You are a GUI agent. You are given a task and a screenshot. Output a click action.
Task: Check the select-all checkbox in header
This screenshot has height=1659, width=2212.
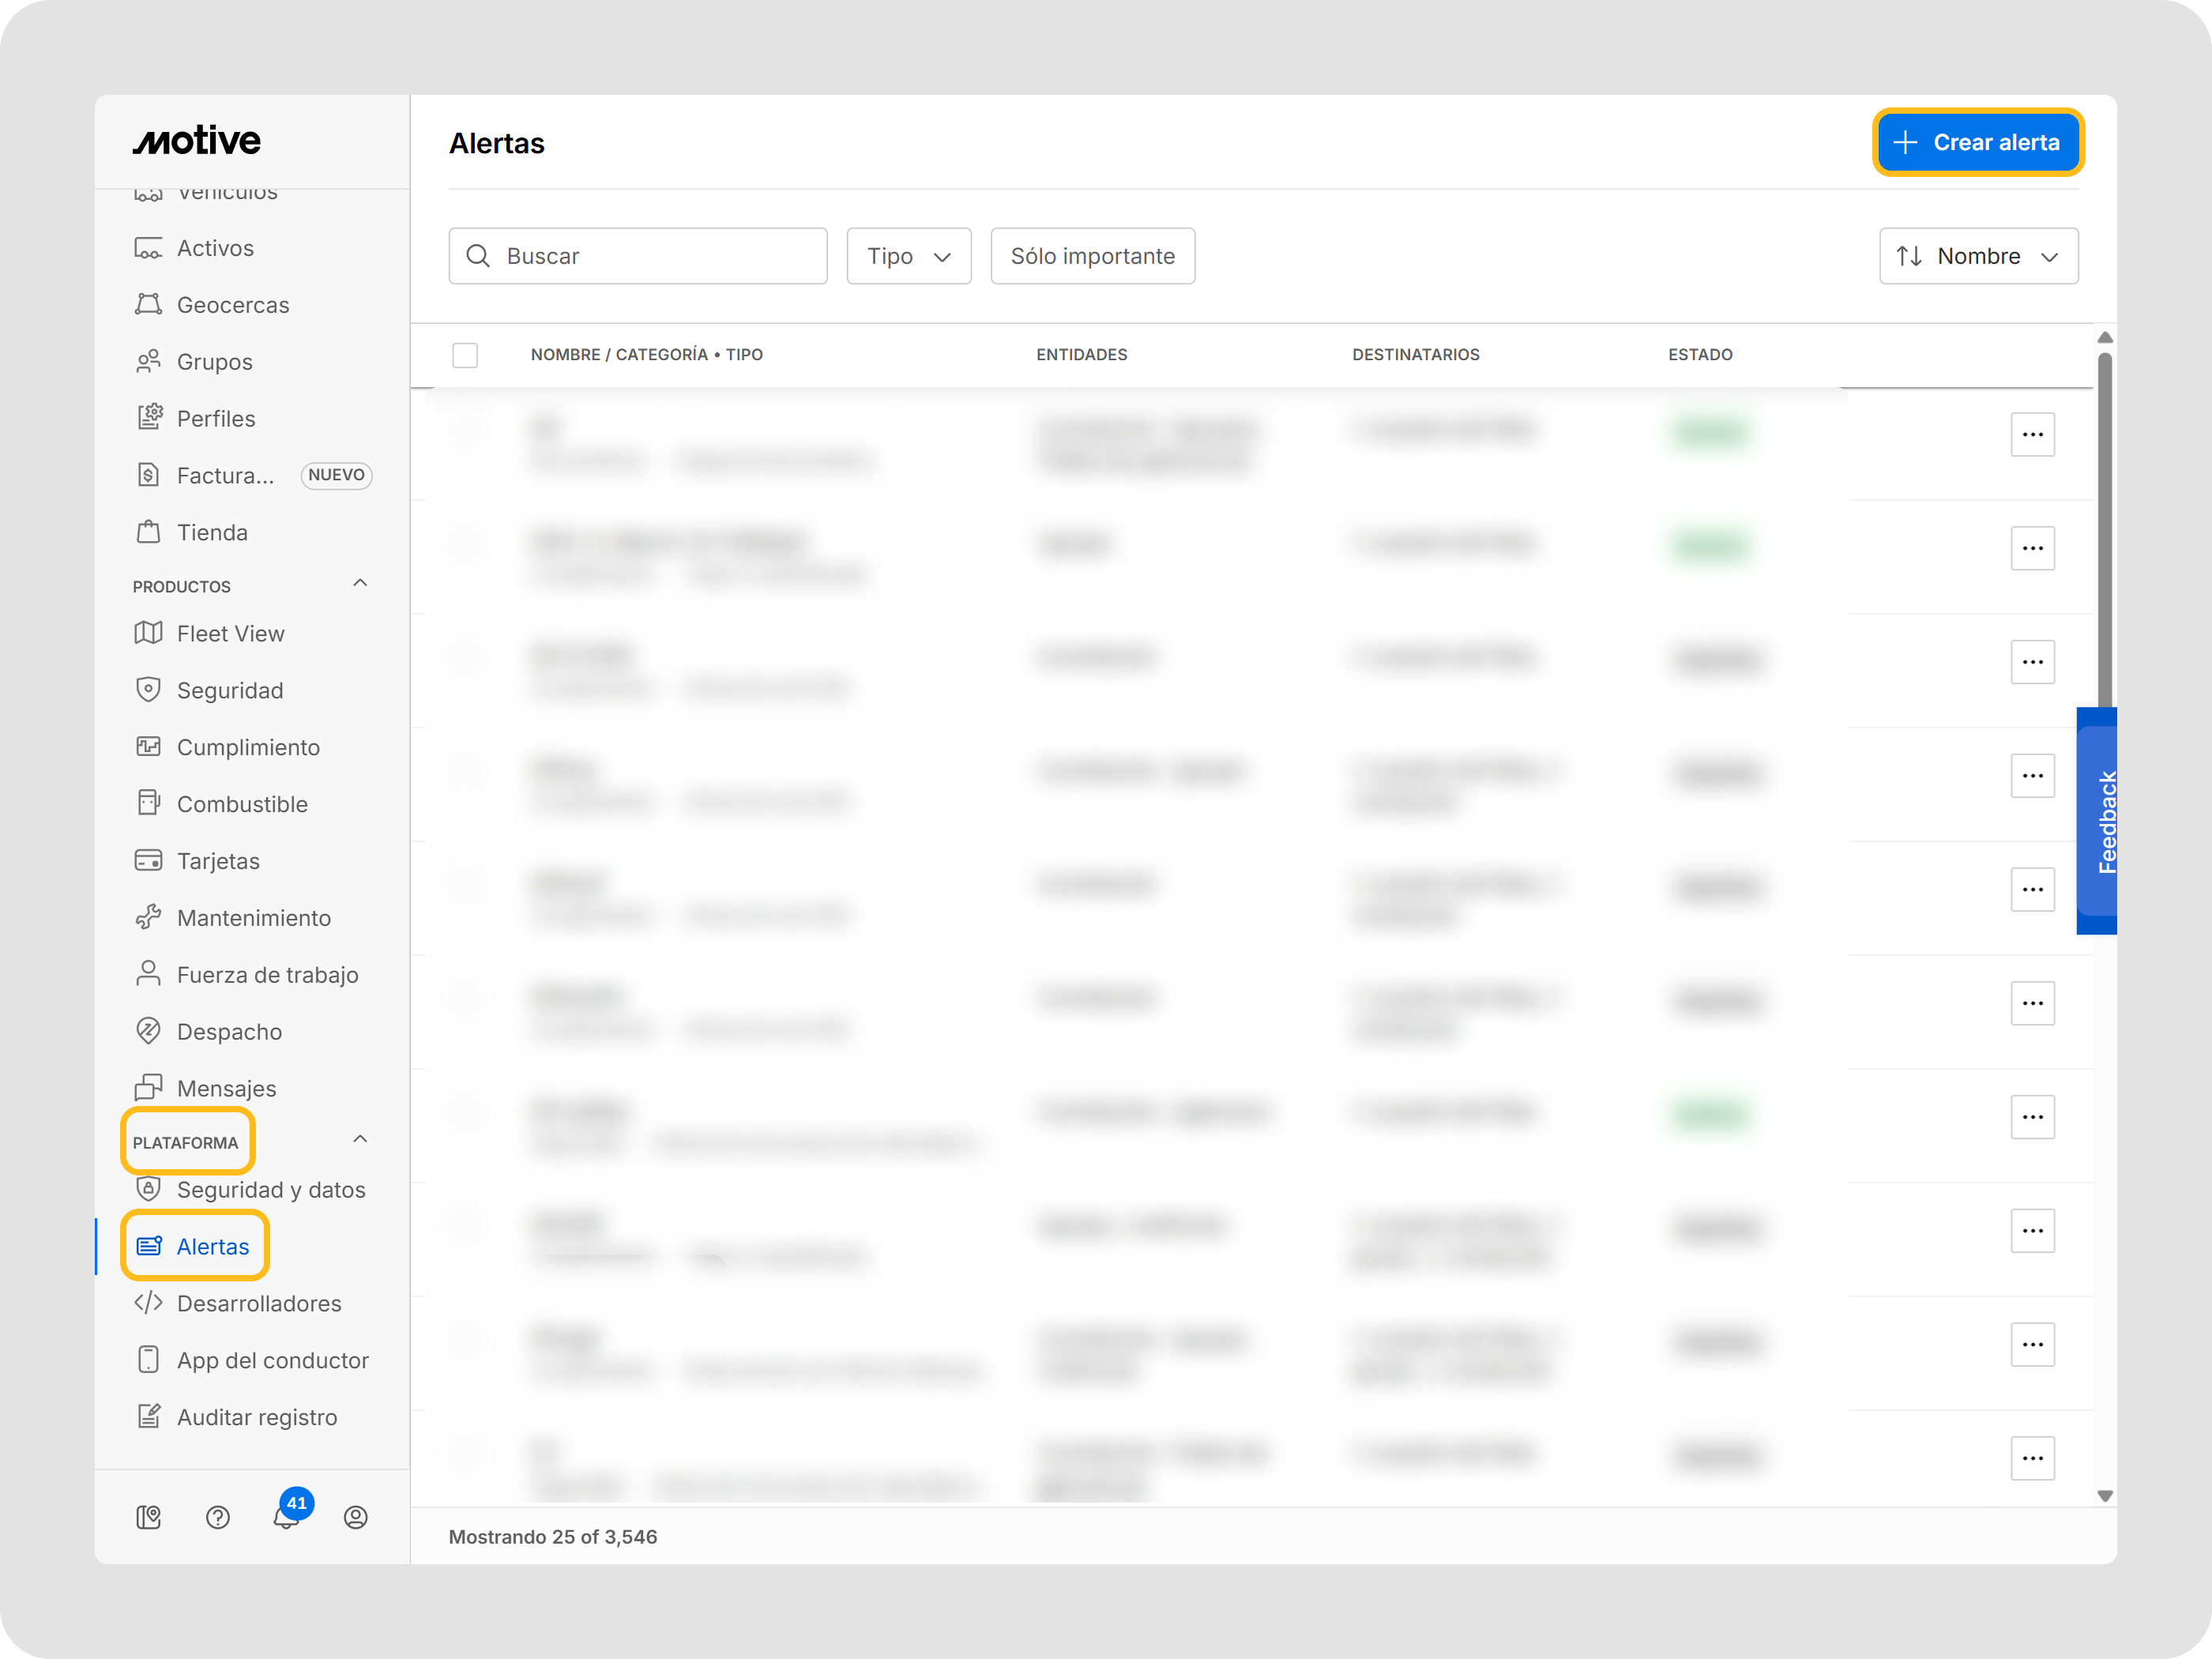465,355
